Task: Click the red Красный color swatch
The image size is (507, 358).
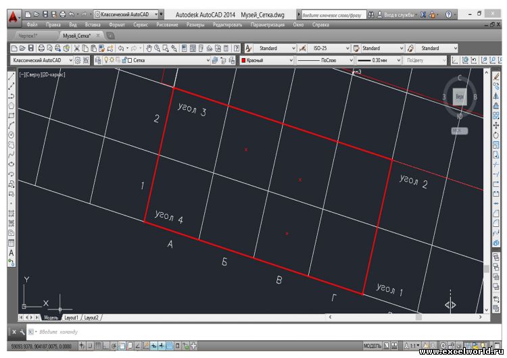Action: tap(243, 60)
